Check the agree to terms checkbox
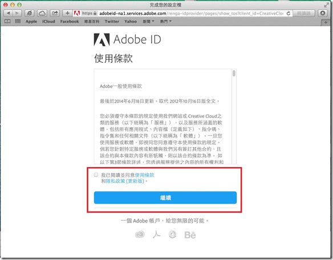Image resolution: width=333 pixels, height=260 pixels. click(x=96, y=175)
